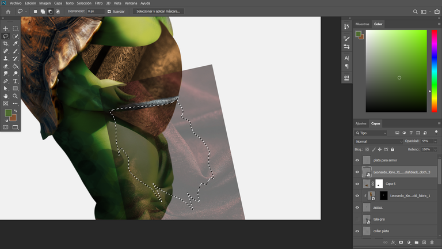This screenshot has height=249, width=442.
Task: Show the hidden 'tela gris' layer
Action: click(357, 219)
